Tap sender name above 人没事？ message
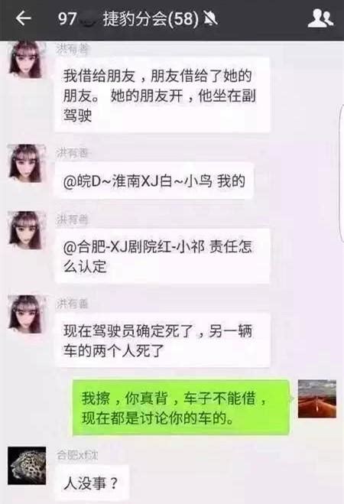 click(x=77, y=455)
